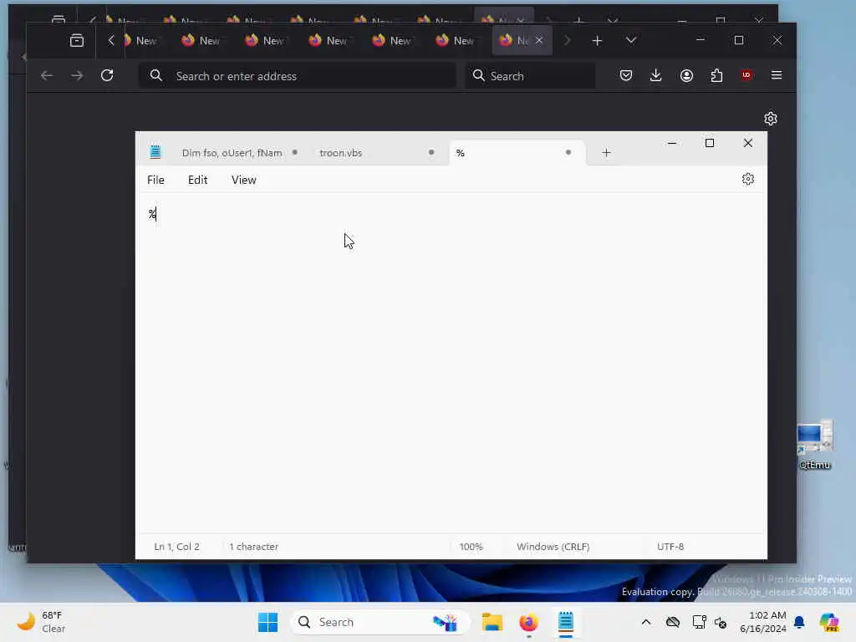This screenshot has width=856, height=642.
Task: Click taskbar Search box
Action: [380, 622]
